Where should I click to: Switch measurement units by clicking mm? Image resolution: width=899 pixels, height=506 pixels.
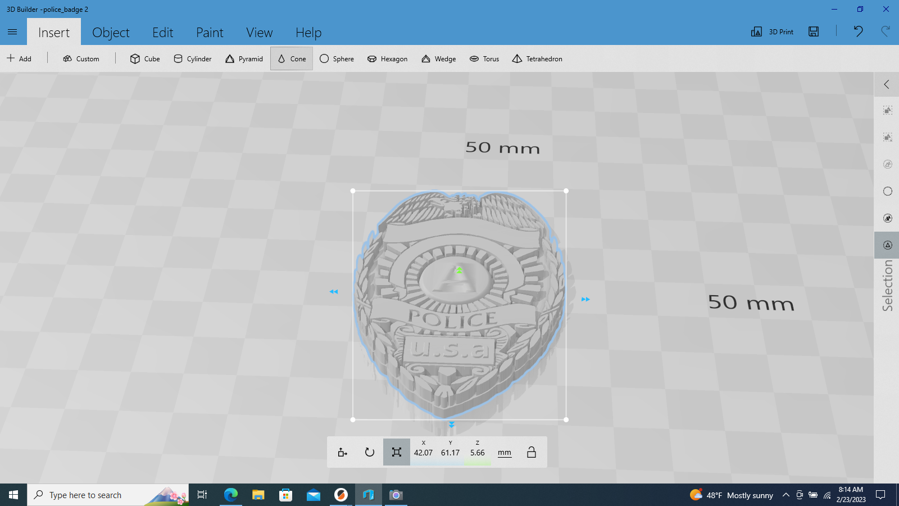tap(504, 451)
